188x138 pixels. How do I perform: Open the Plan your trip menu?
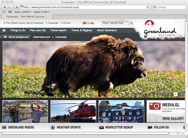coord(38,30)
